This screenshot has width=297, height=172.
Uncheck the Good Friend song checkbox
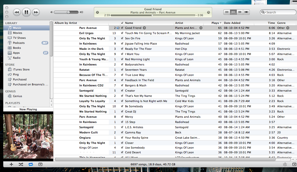[122, 28]
